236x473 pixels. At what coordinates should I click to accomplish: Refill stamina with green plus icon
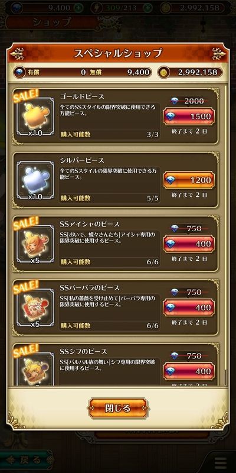(147, 8)
